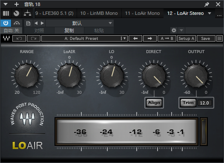Image resolution: width=224 pixels, height=163 pixels.
Task: Add a new insert with the plus icon
Action: click(17, 4)
